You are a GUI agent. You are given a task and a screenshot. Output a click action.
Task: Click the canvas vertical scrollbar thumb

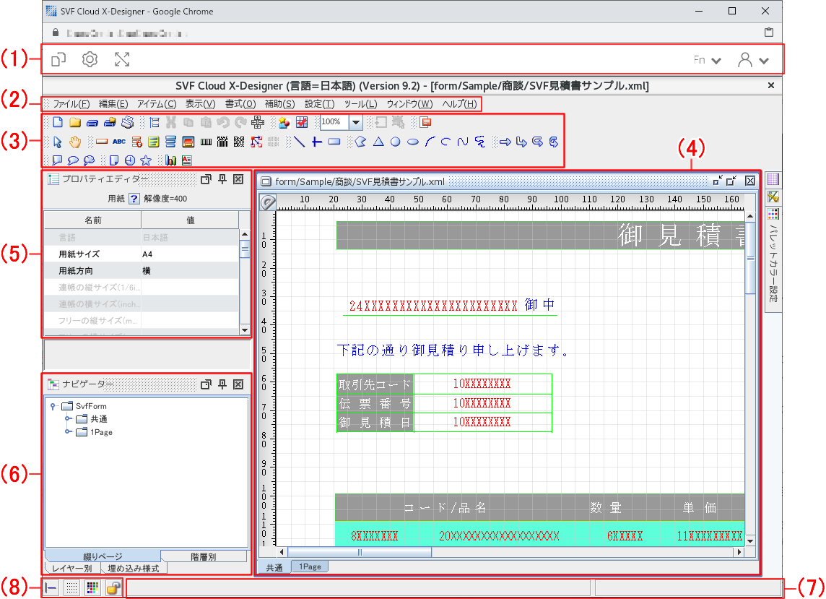pos(750,259)
